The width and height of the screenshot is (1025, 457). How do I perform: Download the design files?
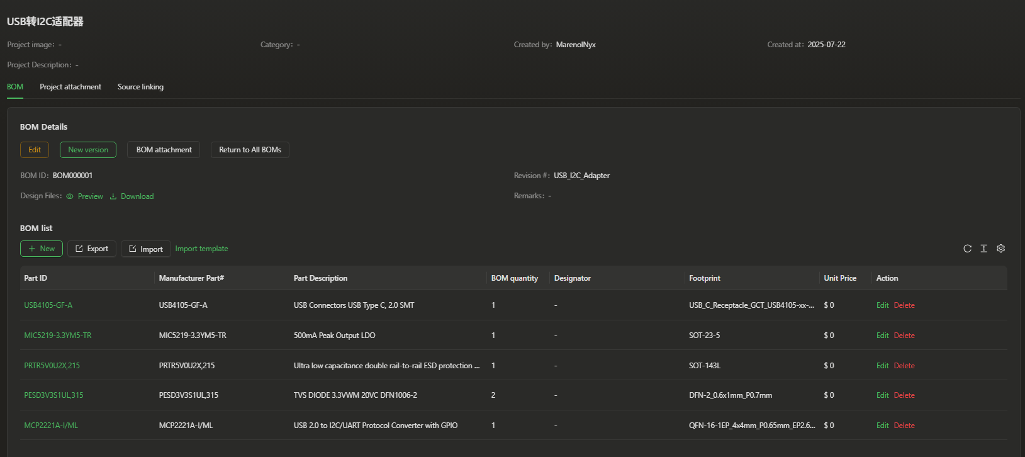[137, 196]
